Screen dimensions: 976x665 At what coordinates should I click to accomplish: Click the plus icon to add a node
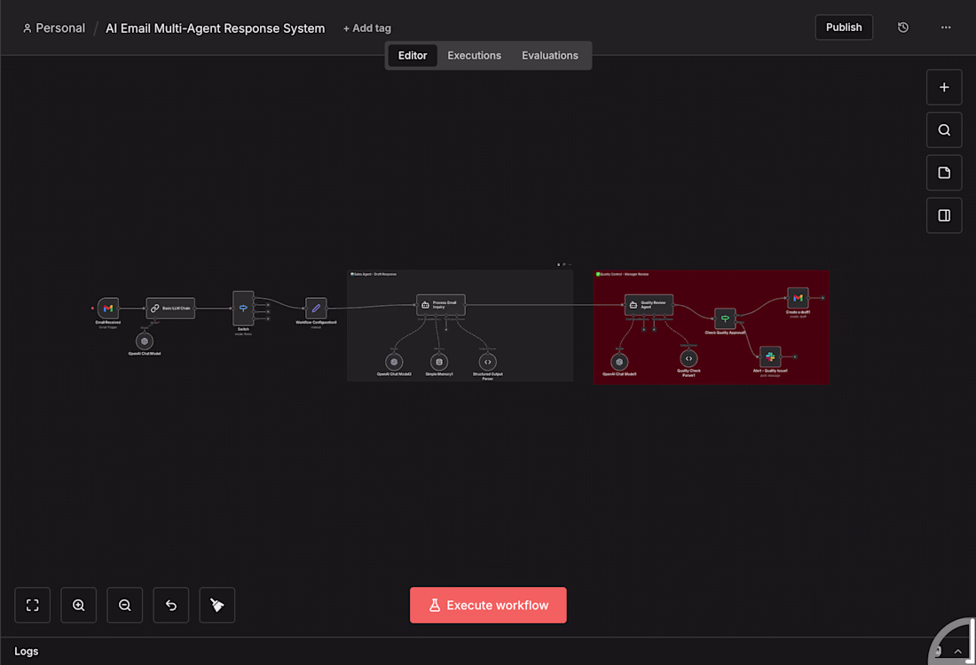tap(944, 87)
